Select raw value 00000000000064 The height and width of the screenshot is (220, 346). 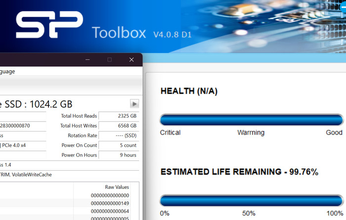pyautogui.click(x=110, y=211)
